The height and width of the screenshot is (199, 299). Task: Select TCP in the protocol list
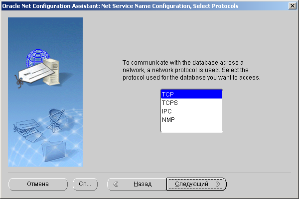coord(191,94)
